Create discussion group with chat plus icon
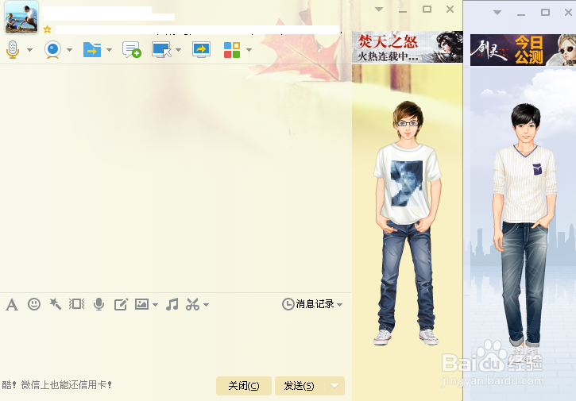Screen dimensions: 576x401 coord(132,49)
